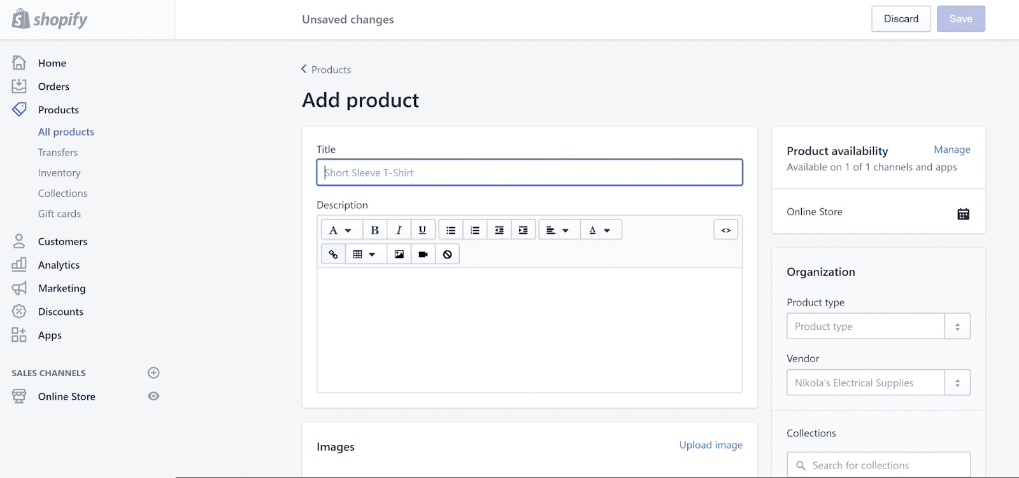Toggle bold formatting in description editor
Viewport: 1019px width, 478px height.
[x=374, y=230]
